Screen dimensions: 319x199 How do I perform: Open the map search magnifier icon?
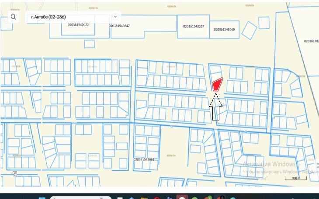coord(13,17)
